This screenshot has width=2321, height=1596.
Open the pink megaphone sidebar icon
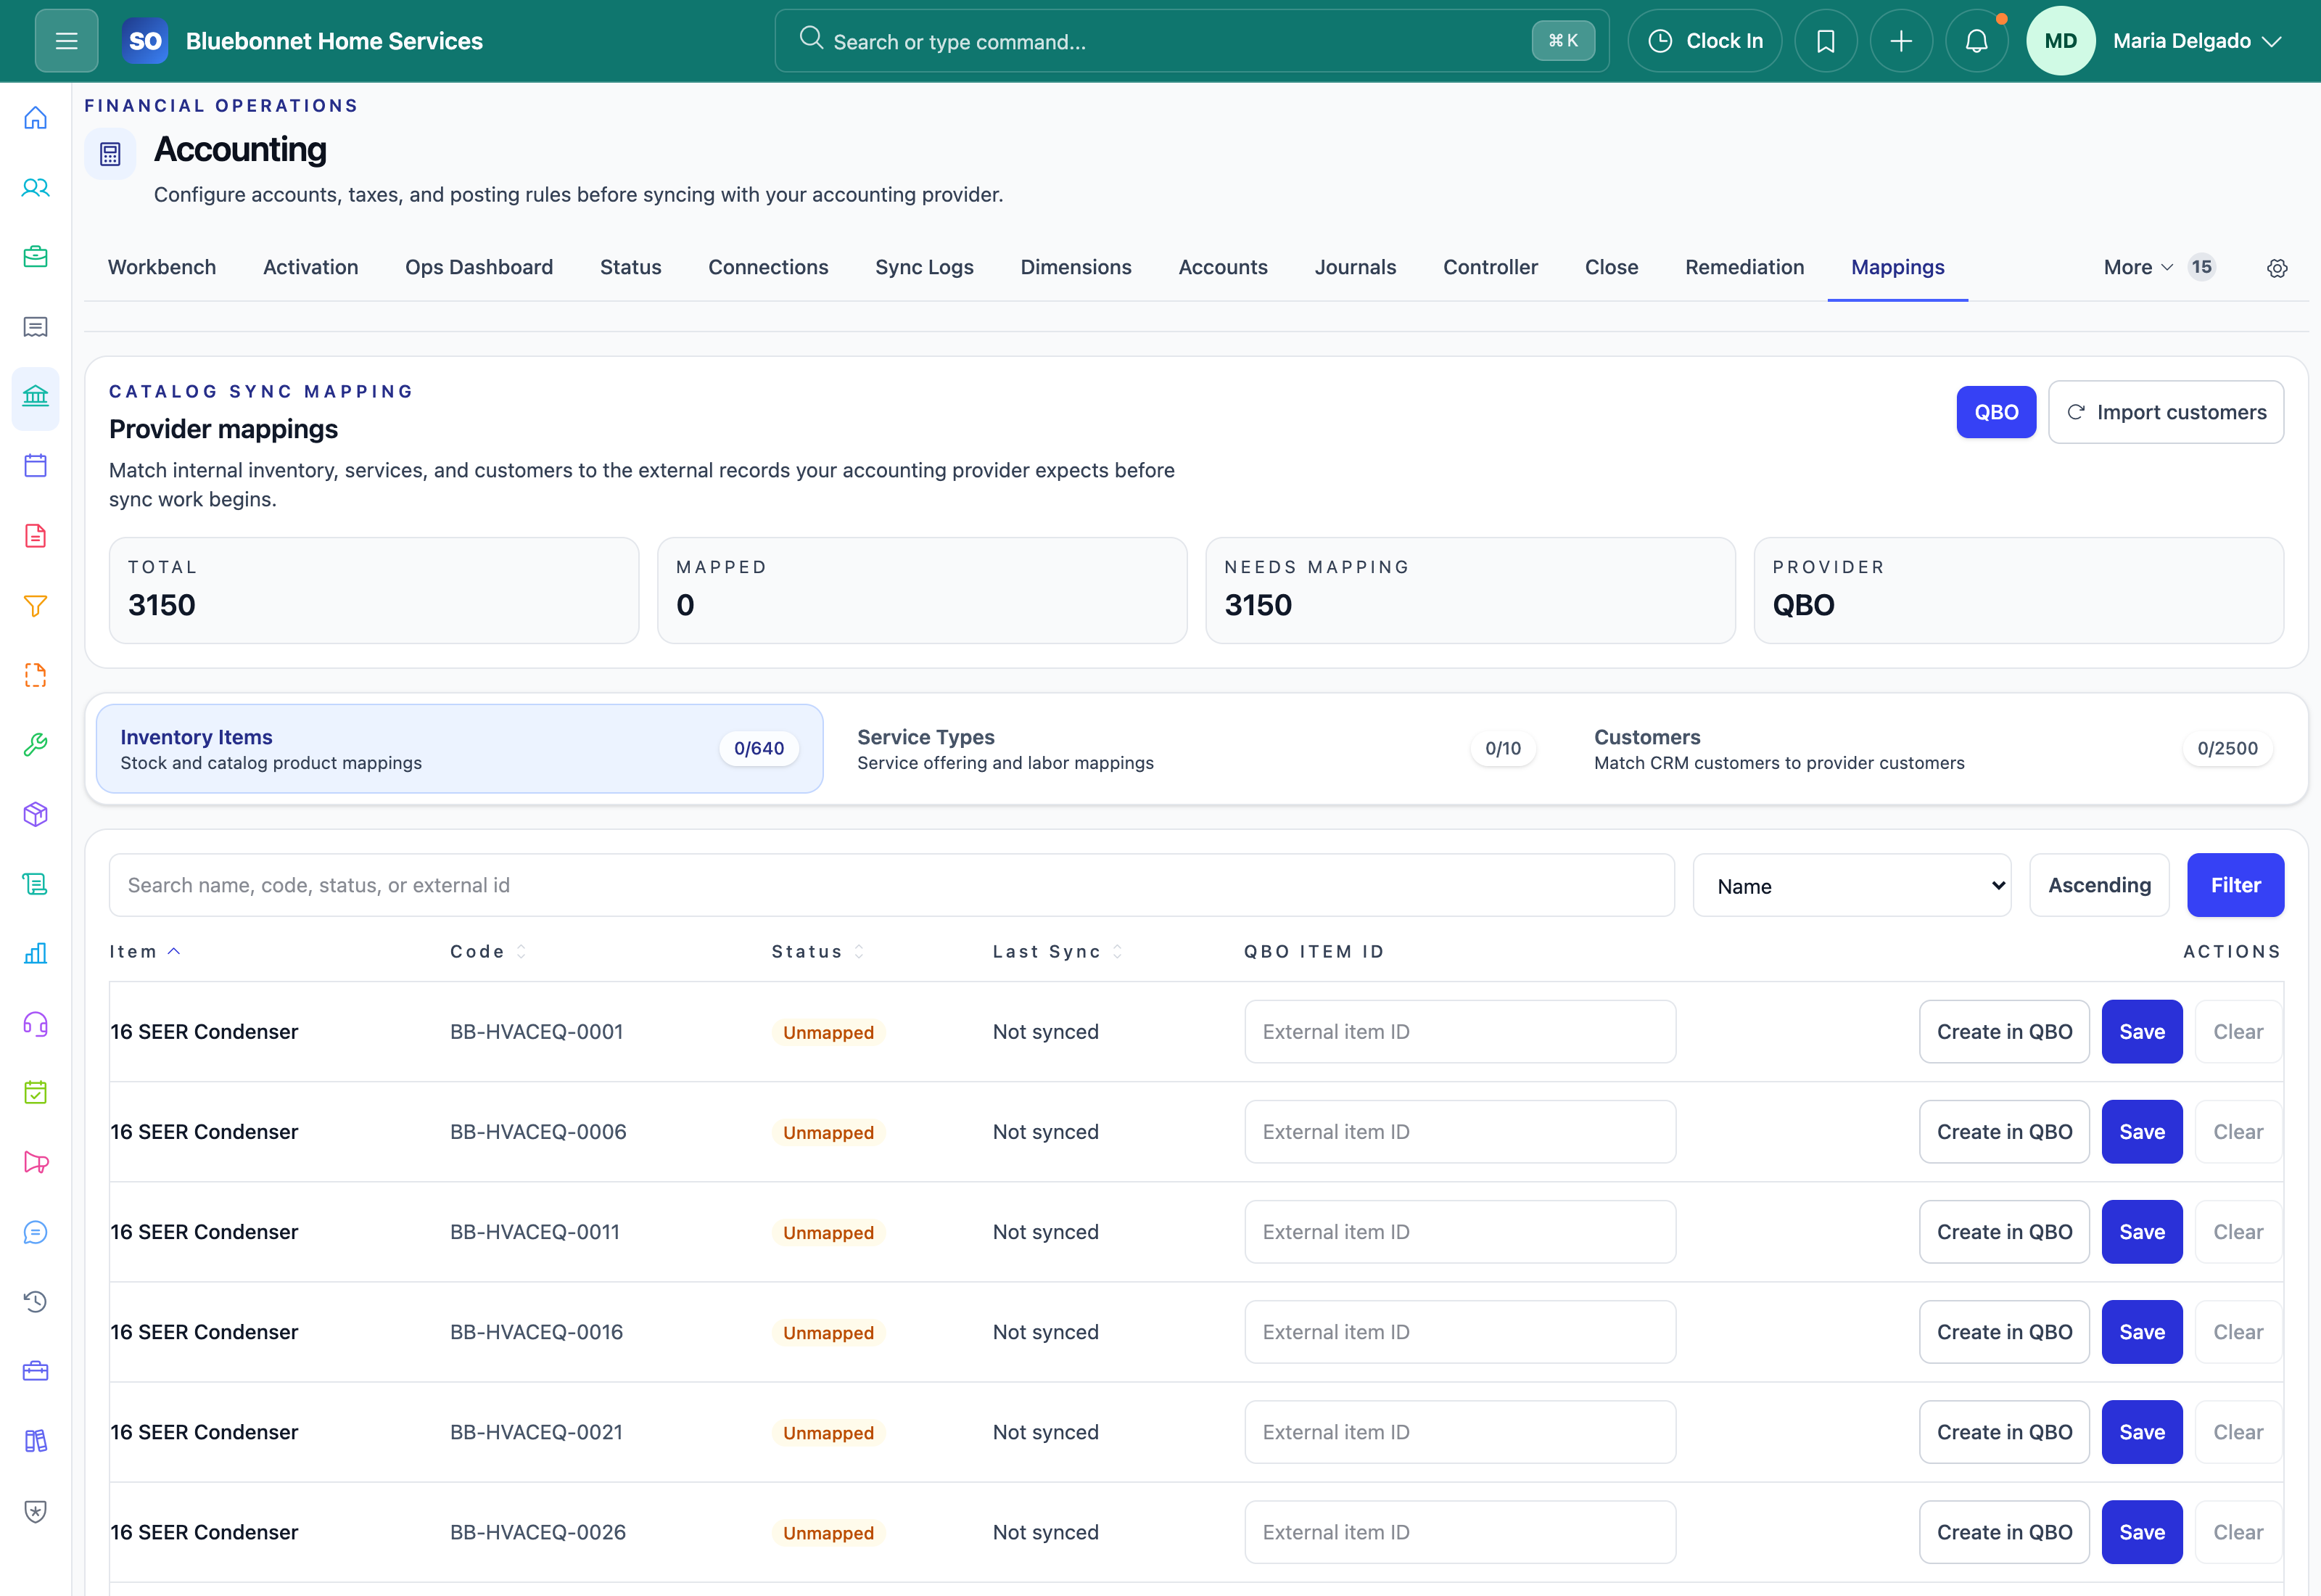point(36,1163)
